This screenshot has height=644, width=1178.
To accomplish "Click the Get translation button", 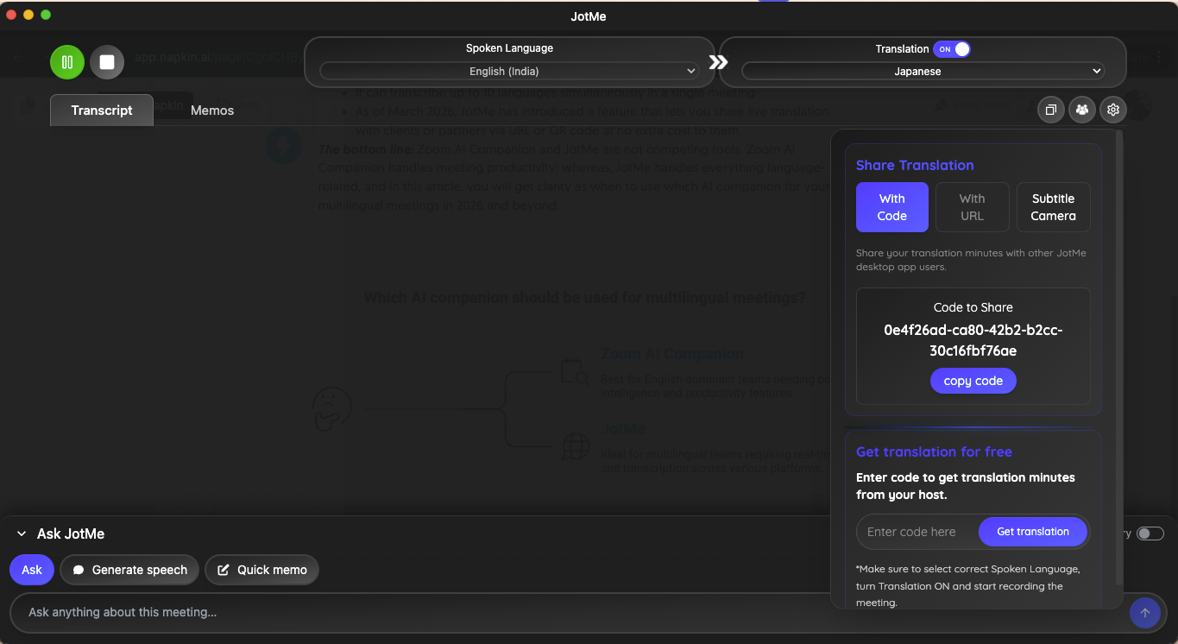I will pos(1033,532).
